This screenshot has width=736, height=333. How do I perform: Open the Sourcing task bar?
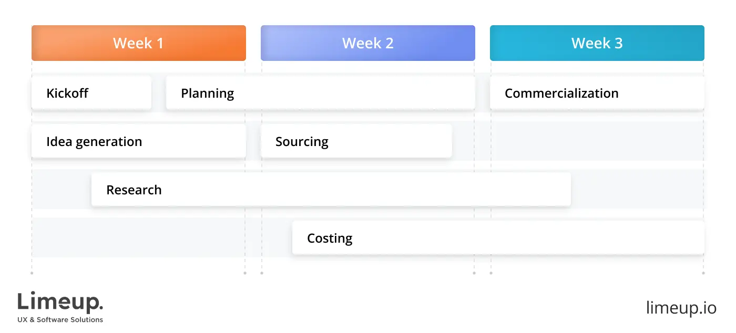356,141
